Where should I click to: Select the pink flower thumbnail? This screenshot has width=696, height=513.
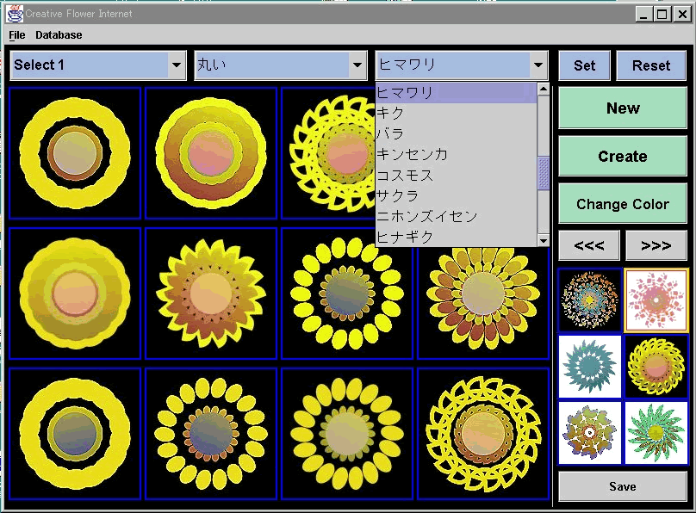tap(656, 300)
